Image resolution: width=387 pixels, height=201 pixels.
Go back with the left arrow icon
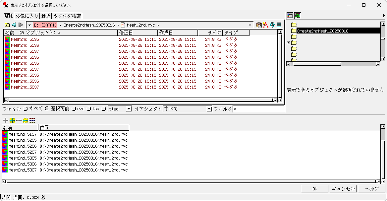click(x=14, y=25)
